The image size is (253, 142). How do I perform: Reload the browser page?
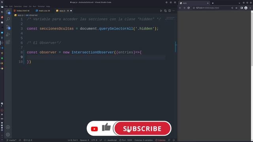(x=189, y=8)
